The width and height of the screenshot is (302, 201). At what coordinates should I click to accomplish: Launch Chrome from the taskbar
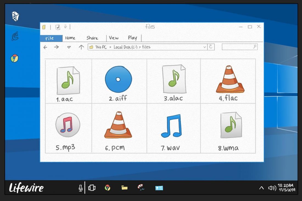click(108, 188)
